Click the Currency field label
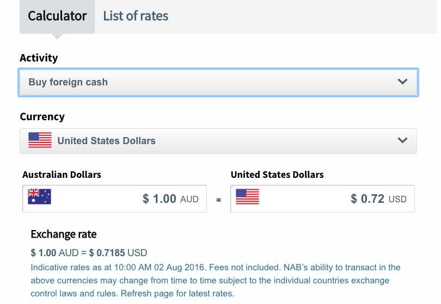This screenshot has width=441, height=304. (x=42, y=116)
